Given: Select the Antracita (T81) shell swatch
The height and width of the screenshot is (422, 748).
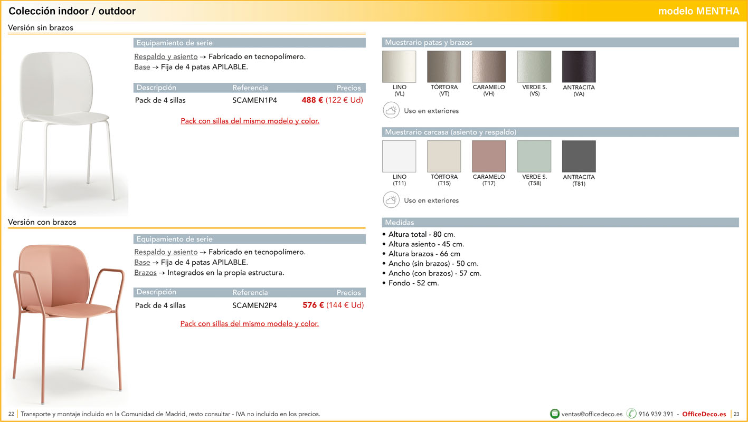Looking at the screenshot, I should [x=579, y=156].
